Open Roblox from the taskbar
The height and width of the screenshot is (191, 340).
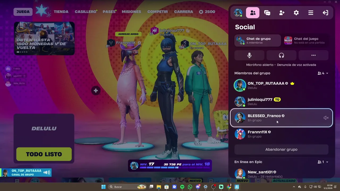174,187
